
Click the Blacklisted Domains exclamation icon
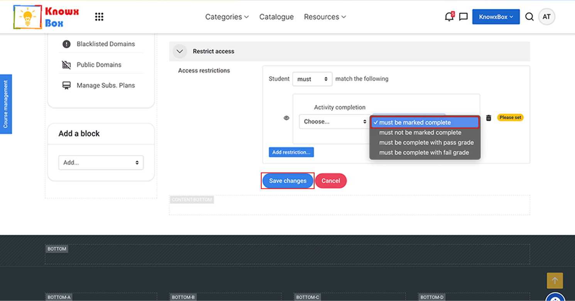click(x=66, y=44)
